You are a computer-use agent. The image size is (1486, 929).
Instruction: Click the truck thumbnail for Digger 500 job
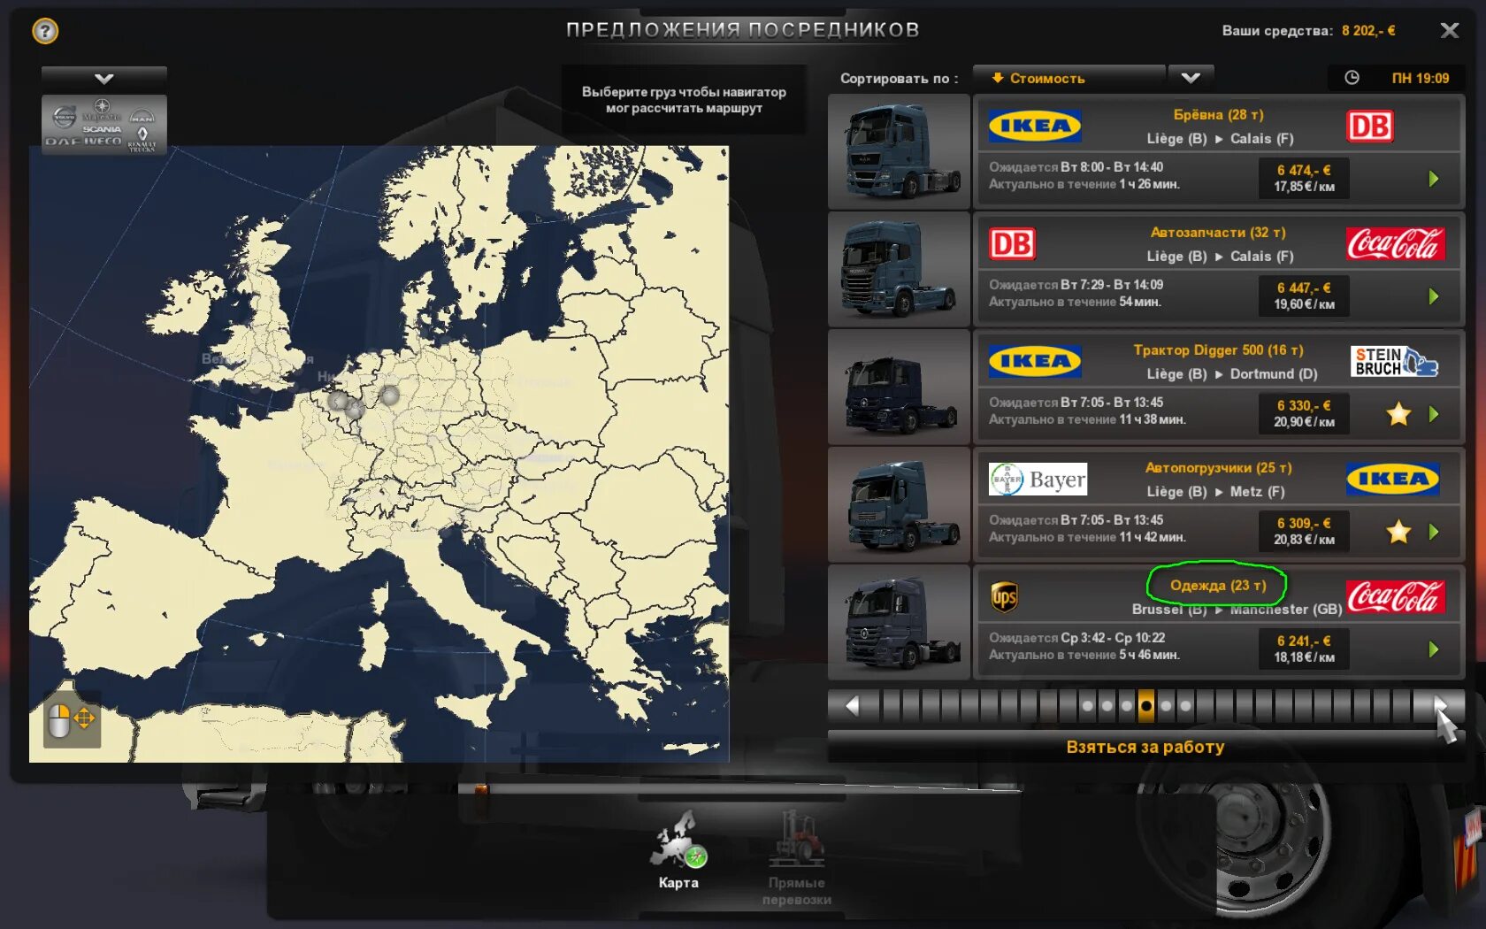coord(900,388)
